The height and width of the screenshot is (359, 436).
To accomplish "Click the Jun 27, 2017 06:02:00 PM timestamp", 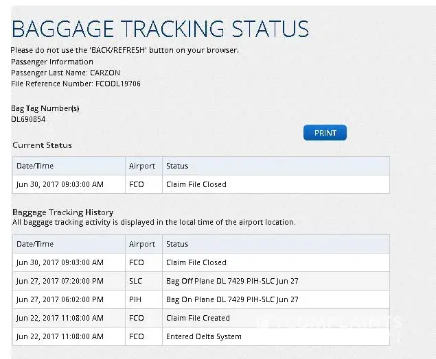I will [x=60, y=299].
